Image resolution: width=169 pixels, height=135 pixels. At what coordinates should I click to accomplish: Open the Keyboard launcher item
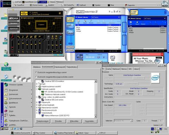tap(81, 5)
